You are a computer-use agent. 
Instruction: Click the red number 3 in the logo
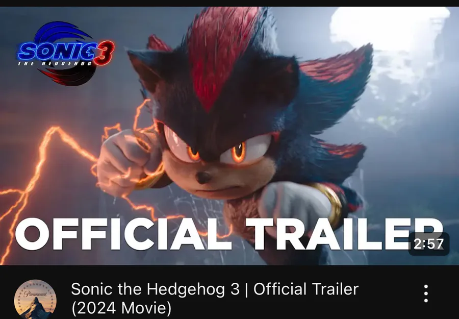[104, 53]
